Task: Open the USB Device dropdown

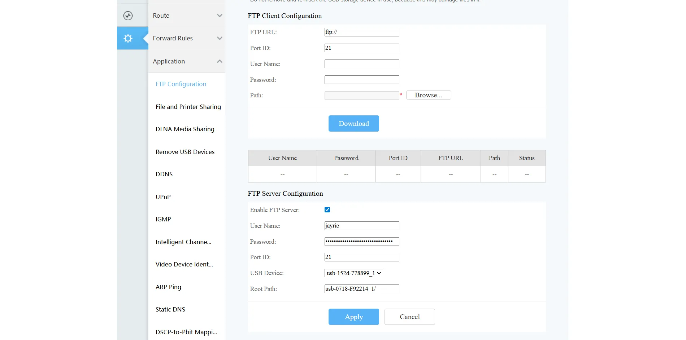Action: coord(353,273)
